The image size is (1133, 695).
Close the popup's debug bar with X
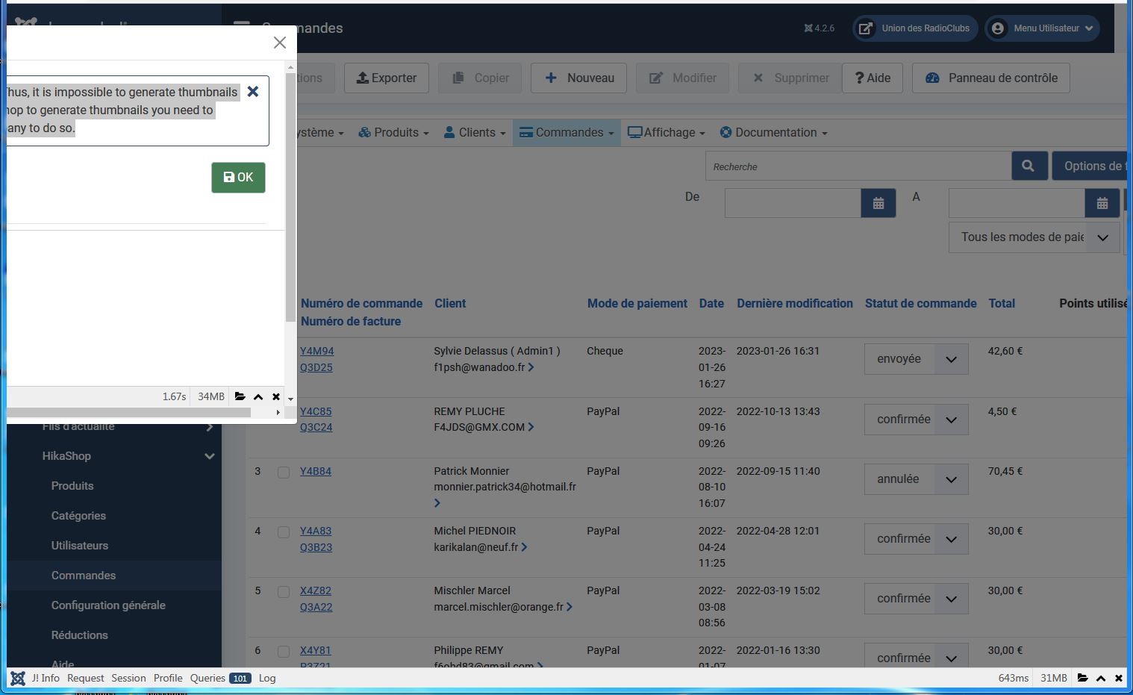pos(276,396)
